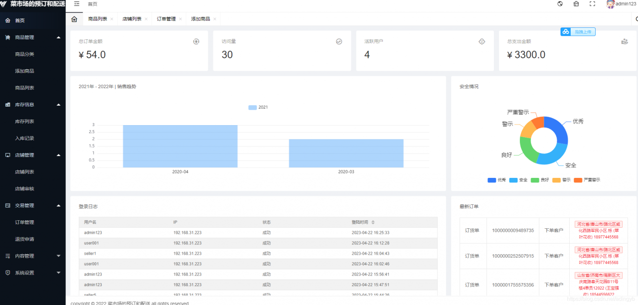Collapse the sidebar with the hamburger icon
The width and height of the screenshot is (638, 305).
[x=77, y=3]
